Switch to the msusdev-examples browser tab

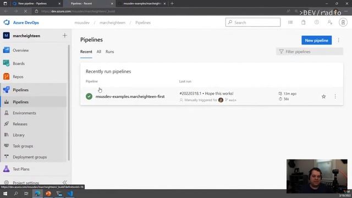pyautogui.click(x=142, y=4)
